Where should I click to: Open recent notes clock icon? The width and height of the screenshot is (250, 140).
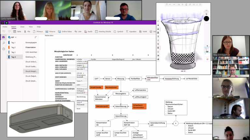[x=4, y=49]
